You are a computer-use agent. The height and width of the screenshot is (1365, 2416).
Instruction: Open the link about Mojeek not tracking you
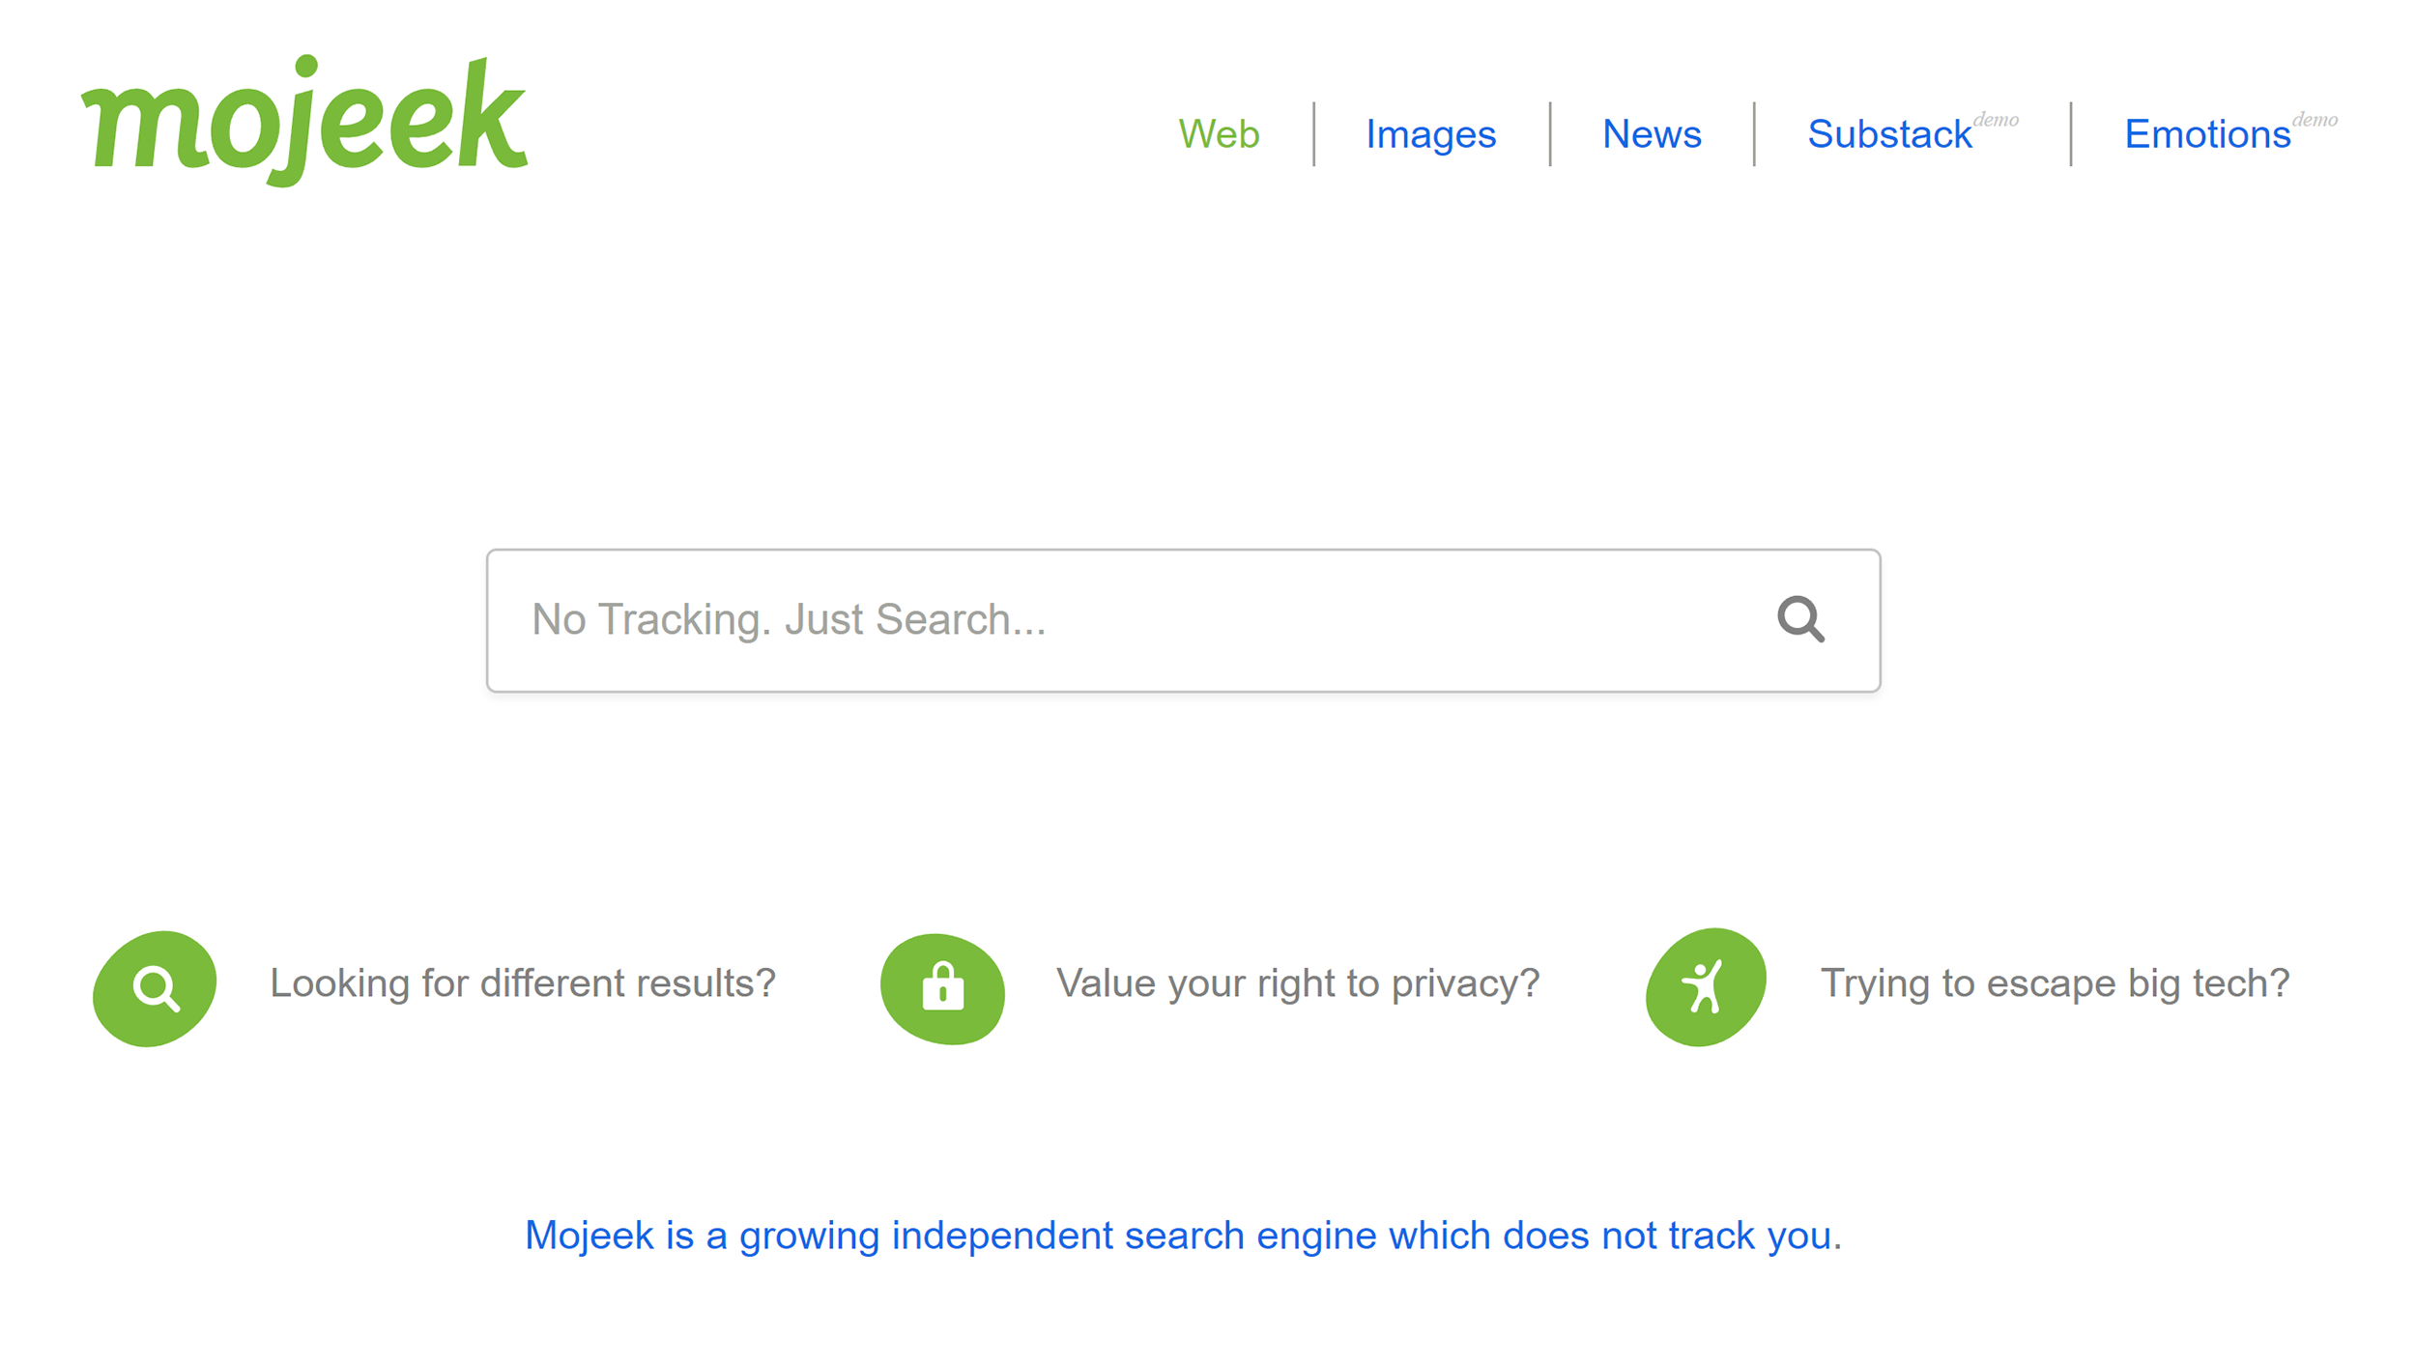pos(1184,1235)
